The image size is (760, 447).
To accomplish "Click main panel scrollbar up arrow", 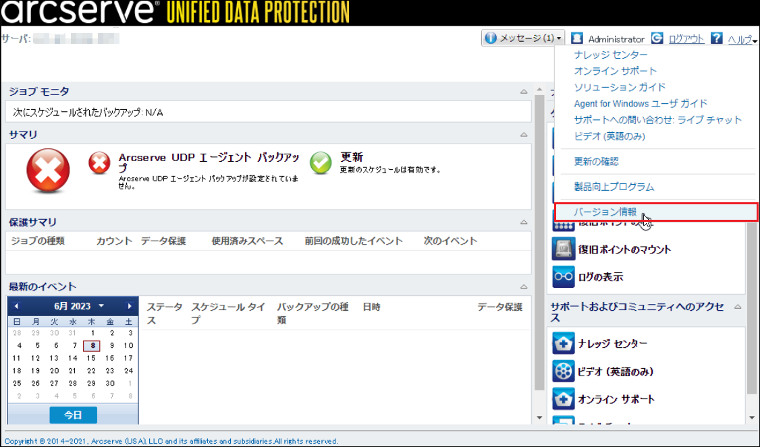I will (539, 90).
